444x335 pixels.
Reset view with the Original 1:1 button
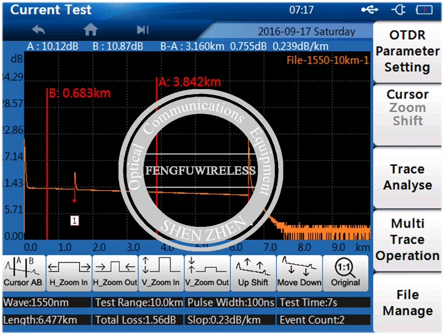345,273
